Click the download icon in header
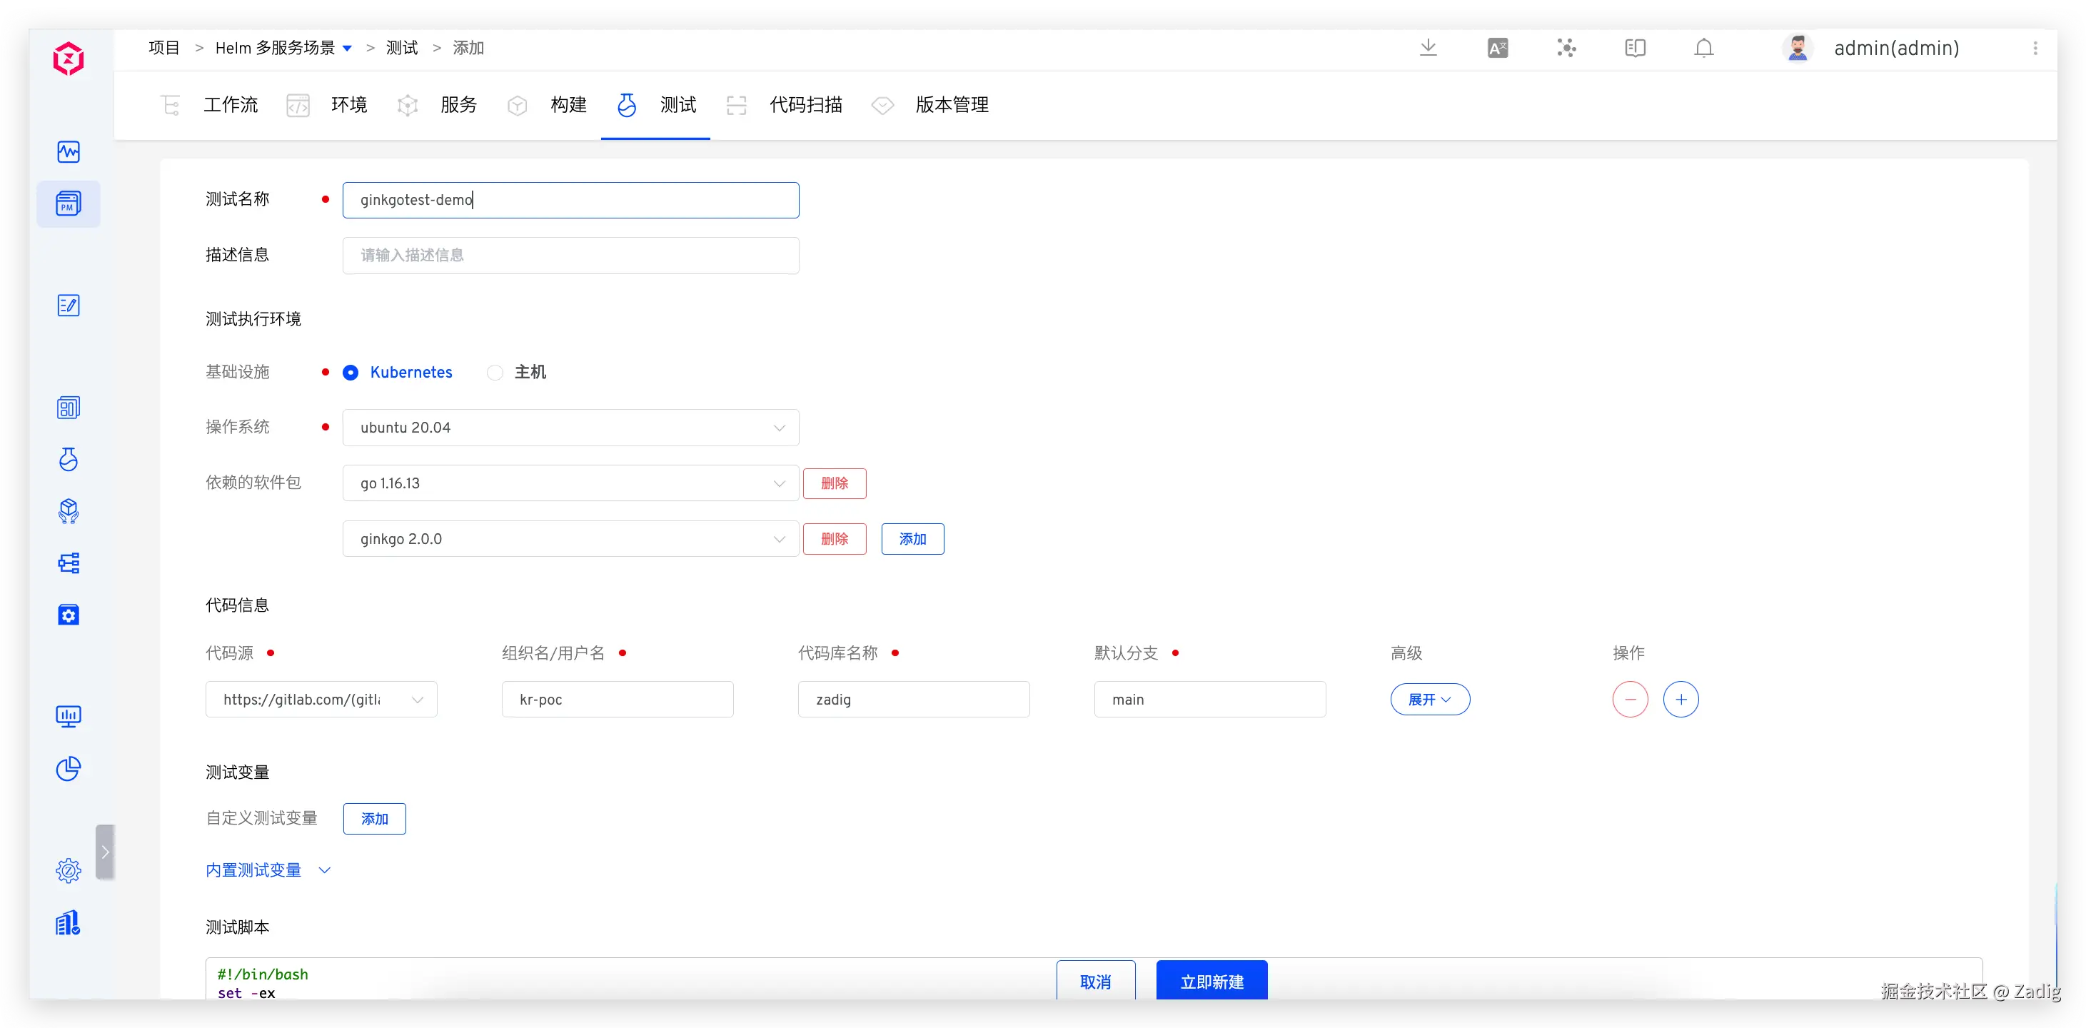Screen dimensions: 2086x1028 (1429, 48)
